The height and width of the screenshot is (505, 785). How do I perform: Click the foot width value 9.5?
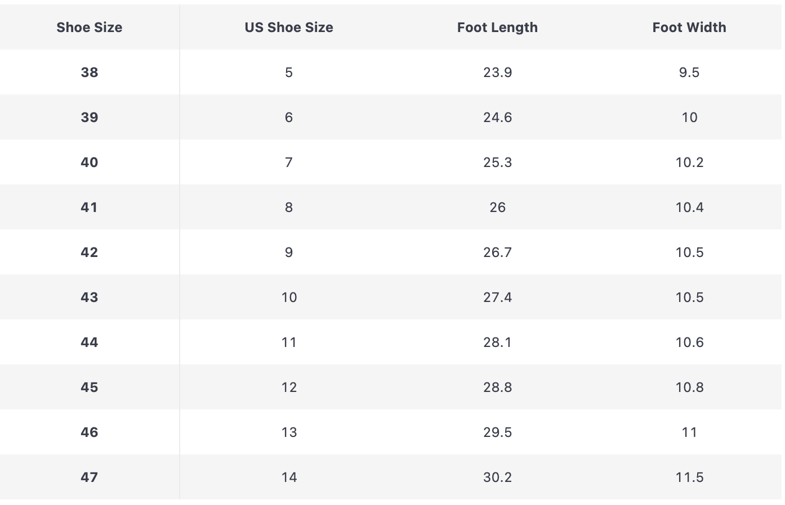pos(689,72)
